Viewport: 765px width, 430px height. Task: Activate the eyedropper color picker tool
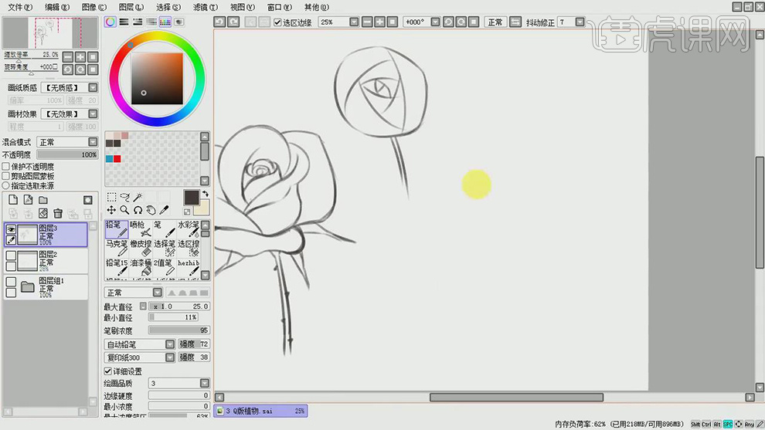pos(165,210)
